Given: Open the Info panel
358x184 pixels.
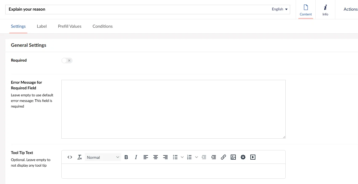Looking at the screenshot, I should [325, 10].
